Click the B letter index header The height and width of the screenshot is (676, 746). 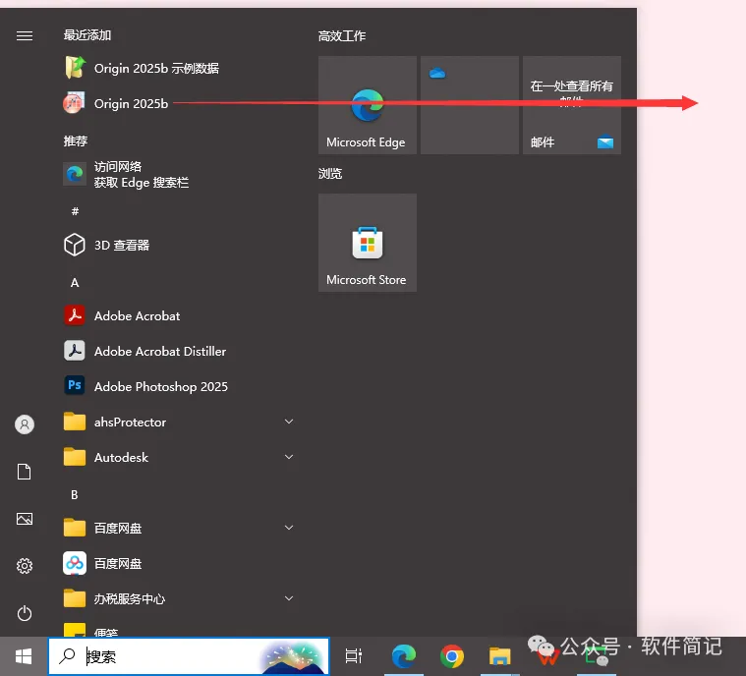click(x=75, y=495)
